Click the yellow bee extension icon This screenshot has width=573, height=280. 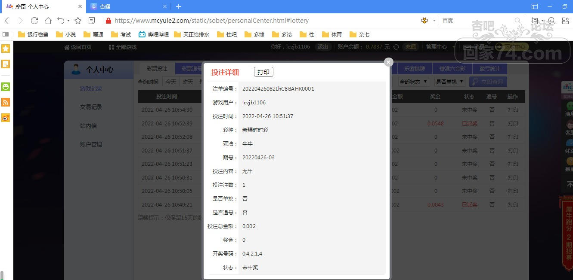[x=424, y=21]
